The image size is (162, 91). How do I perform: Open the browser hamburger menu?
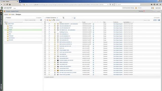(160, 5)
